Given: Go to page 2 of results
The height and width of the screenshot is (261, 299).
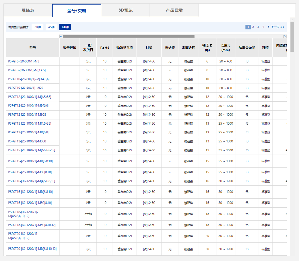Looking at the screenshot, I should [253, 27].
